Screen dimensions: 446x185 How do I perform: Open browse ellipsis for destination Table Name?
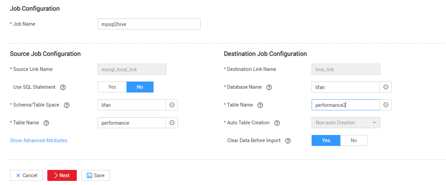tap(386, 105)
